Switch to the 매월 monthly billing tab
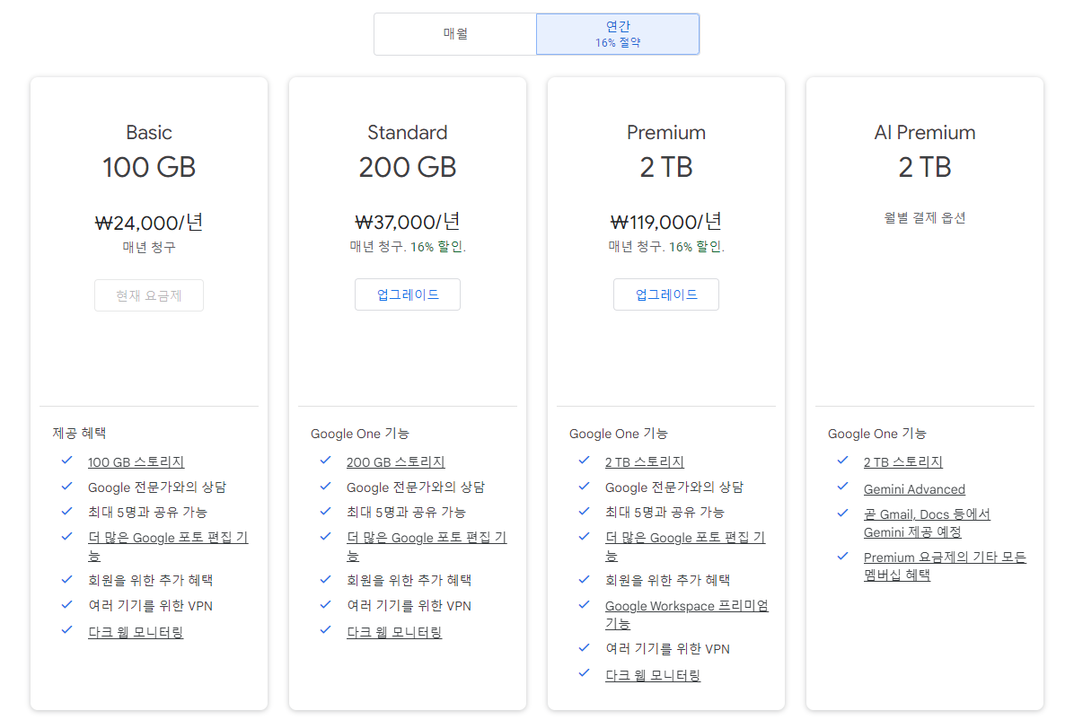1065x720 pixels. (455, 34)
